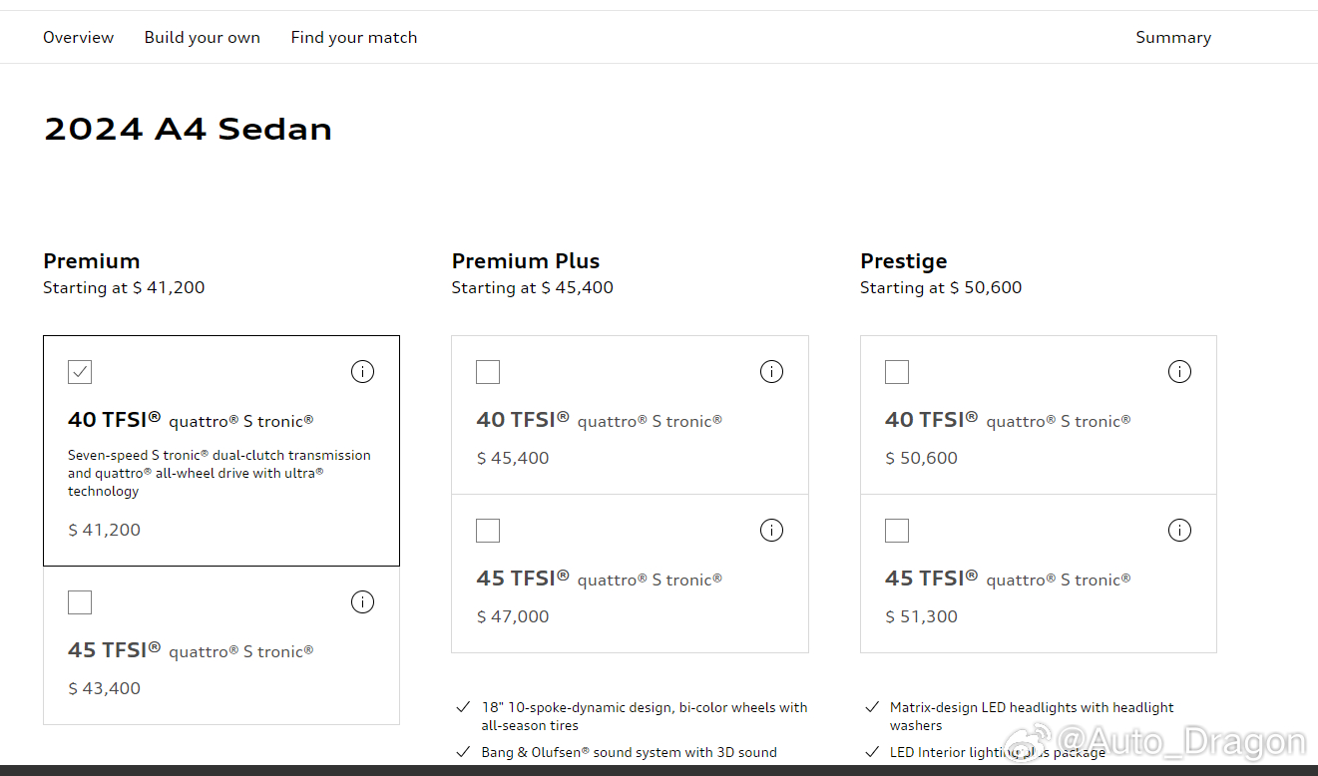Image resolution: width=1318 pixels, height=776 pixels.
Task: Enable the Prestige 45 TFSI $51,300 checkbox
Action: (x=897, y=531)
